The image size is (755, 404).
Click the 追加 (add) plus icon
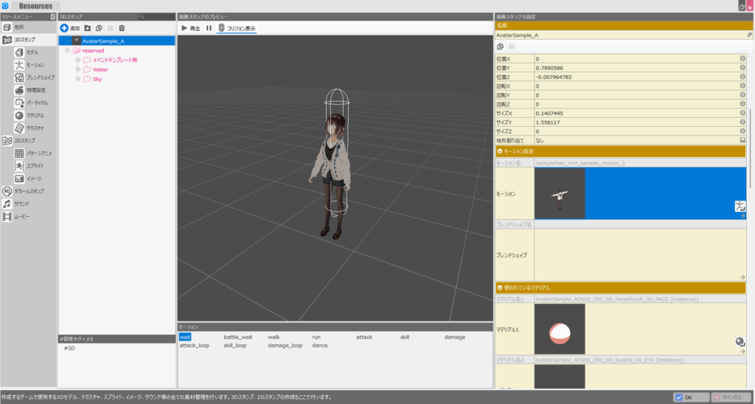65,28
